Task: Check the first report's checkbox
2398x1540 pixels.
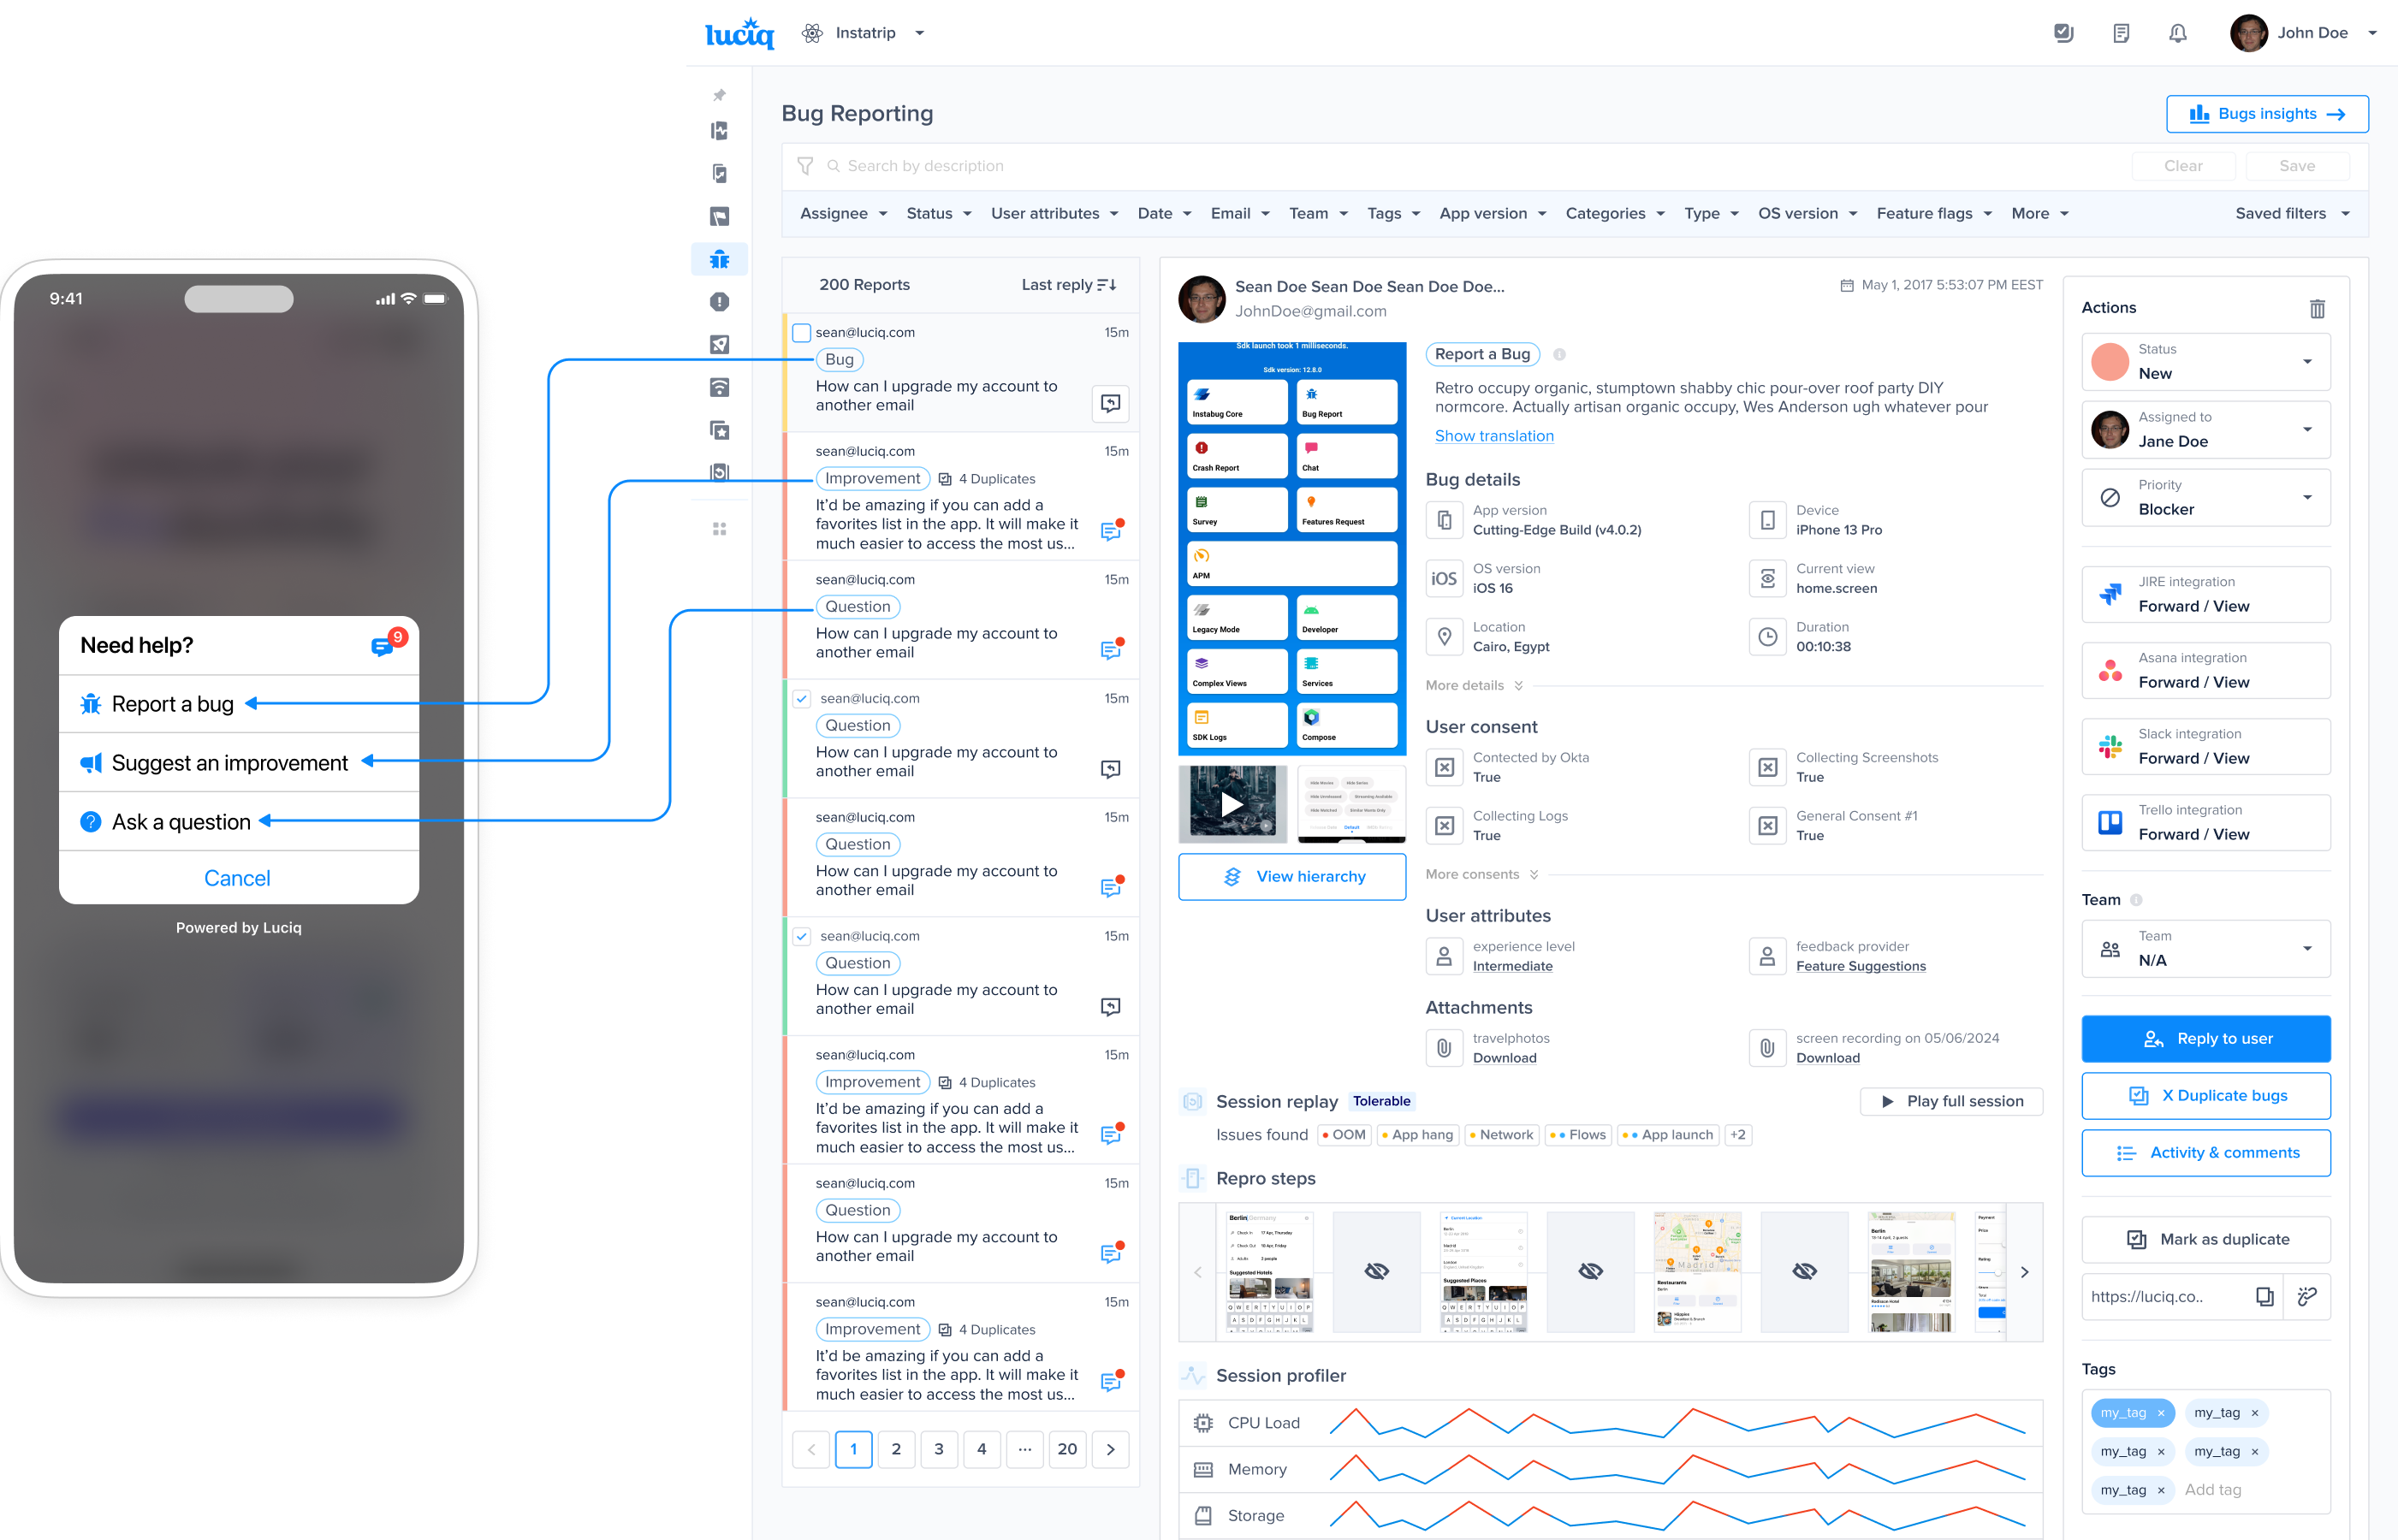Action: (801, 332)
